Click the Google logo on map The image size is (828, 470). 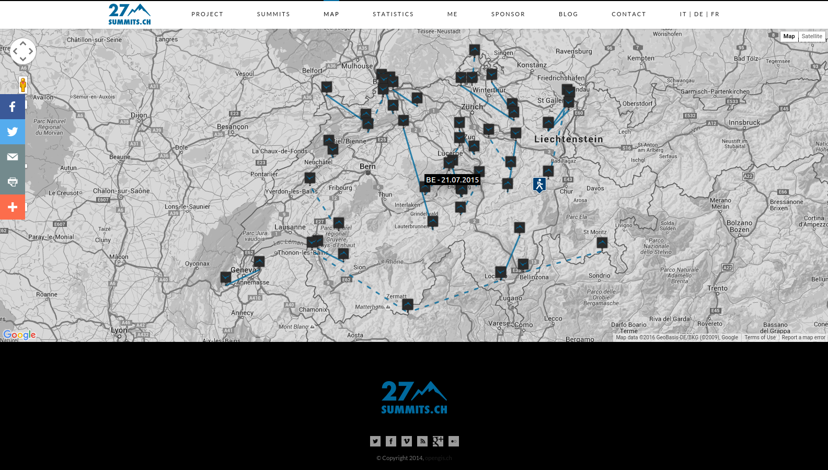click(19, 335)
